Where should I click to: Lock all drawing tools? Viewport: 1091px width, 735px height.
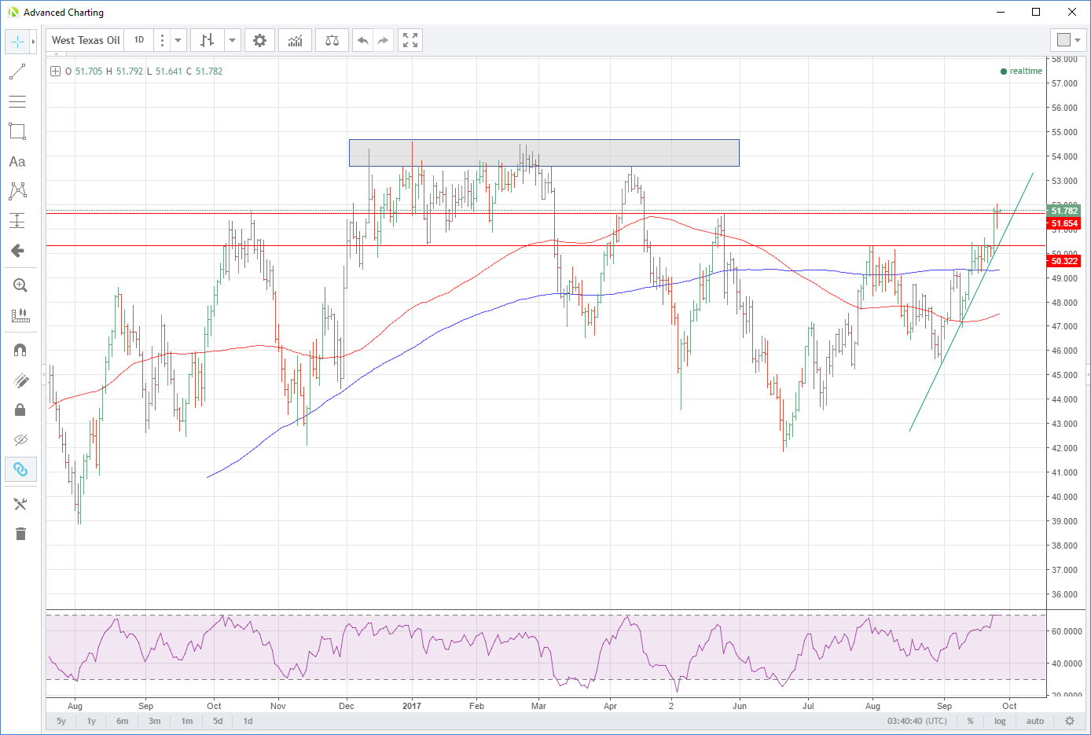pyautogui.click(x=20, y=410)
